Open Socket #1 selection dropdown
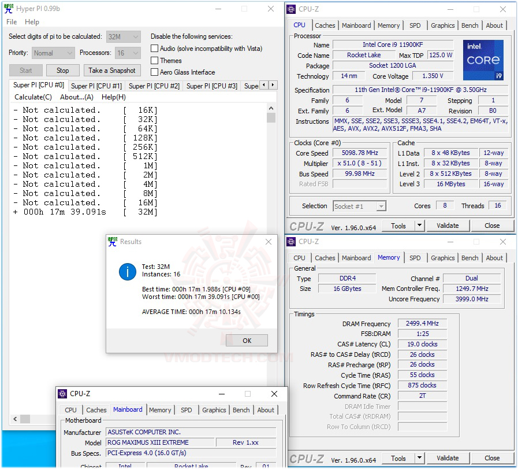The image size is (518, 469). 359,206
